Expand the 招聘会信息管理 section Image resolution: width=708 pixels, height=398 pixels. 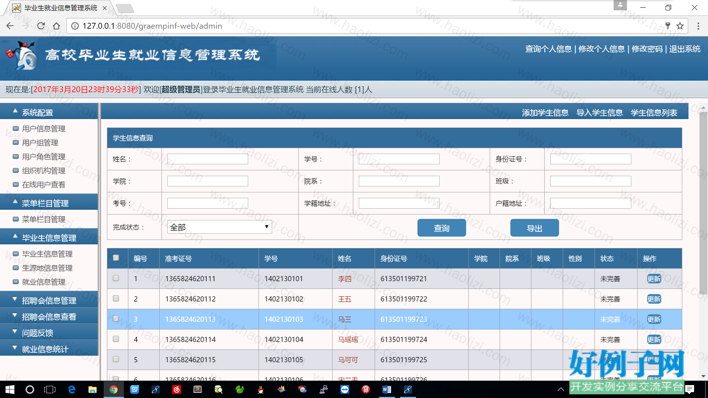click(49, 300)
